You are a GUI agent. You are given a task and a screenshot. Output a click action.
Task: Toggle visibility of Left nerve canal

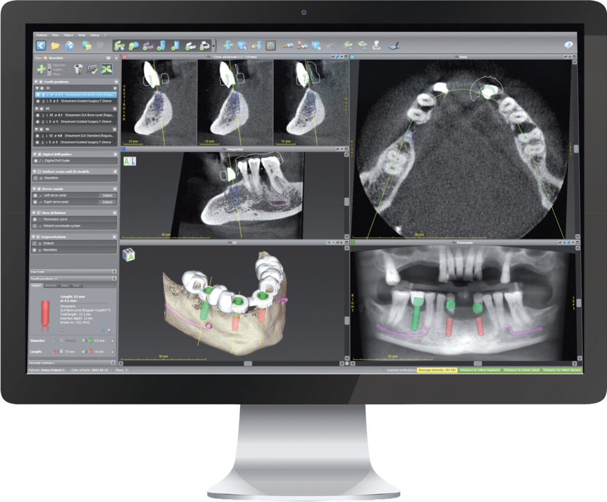pos(36,195)
